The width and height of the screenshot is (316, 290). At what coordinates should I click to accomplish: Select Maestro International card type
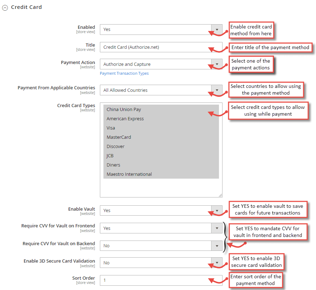point(129,174)
